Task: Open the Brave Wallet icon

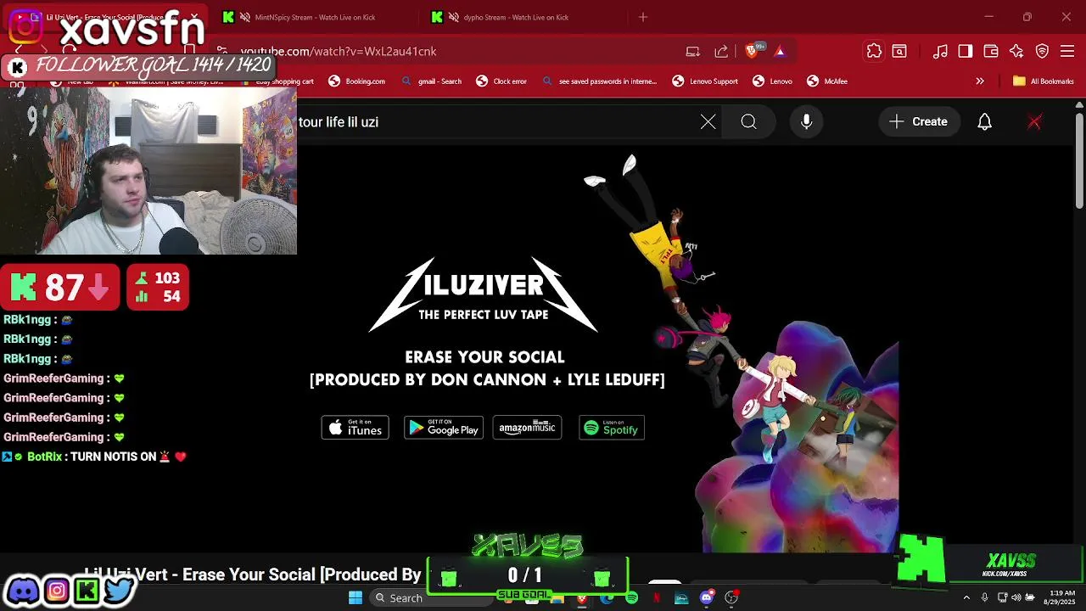Action: point(991,51)
